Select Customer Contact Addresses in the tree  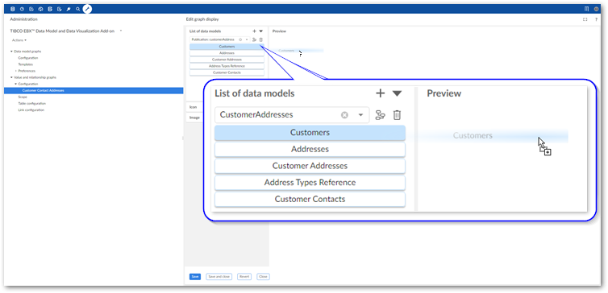94,91
